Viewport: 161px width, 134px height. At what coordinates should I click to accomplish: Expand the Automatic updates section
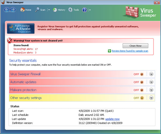pos(151,82)
